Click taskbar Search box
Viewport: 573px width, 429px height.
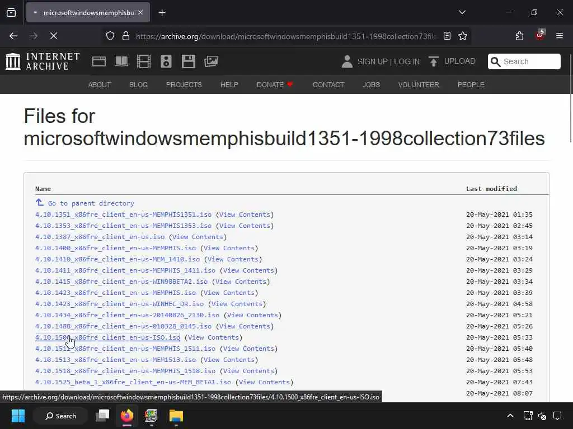click(60, 416)
